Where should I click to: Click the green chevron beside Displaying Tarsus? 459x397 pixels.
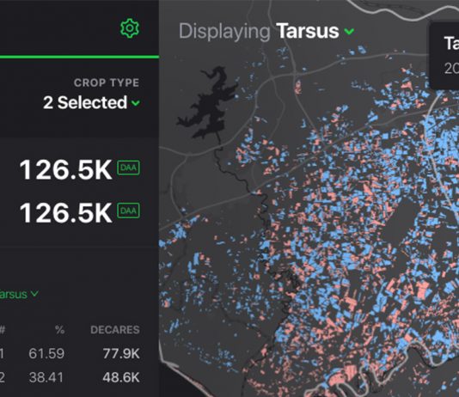(x=349, y=31)
